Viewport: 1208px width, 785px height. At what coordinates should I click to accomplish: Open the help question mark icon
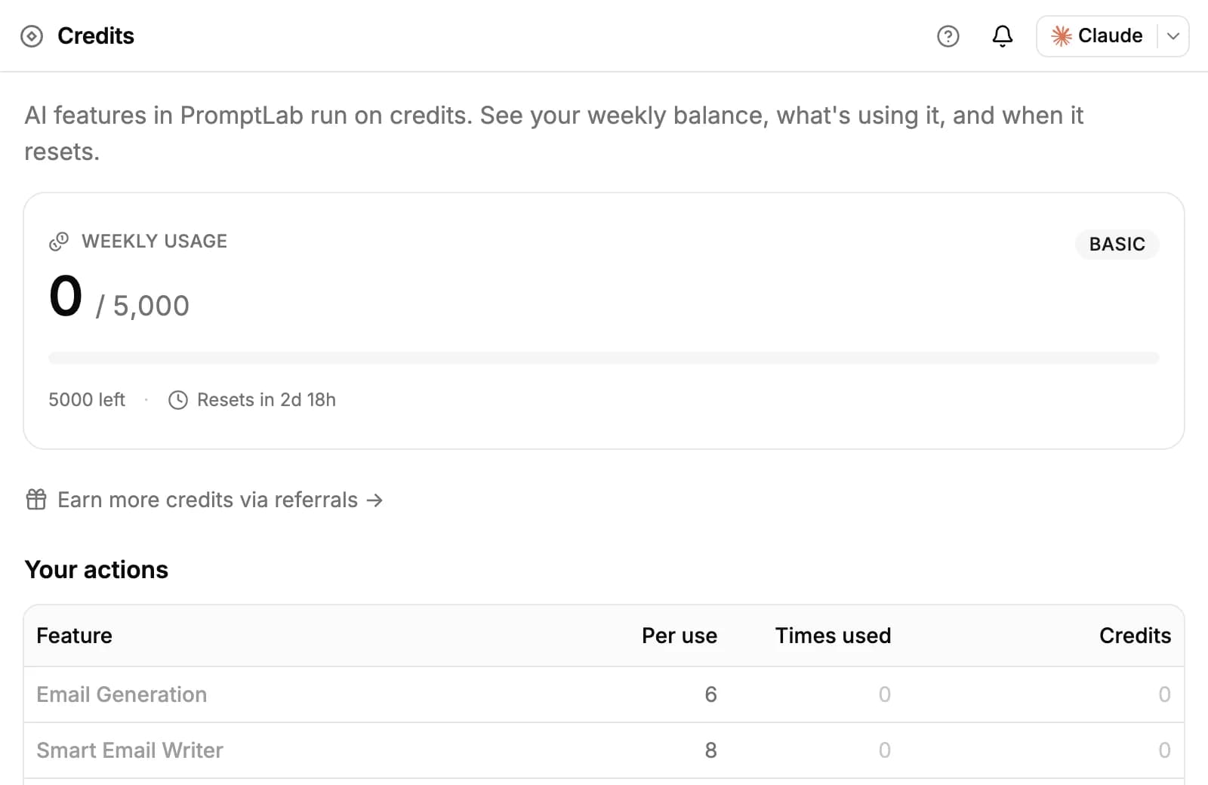pyautogui.click(x=948, y=36)
